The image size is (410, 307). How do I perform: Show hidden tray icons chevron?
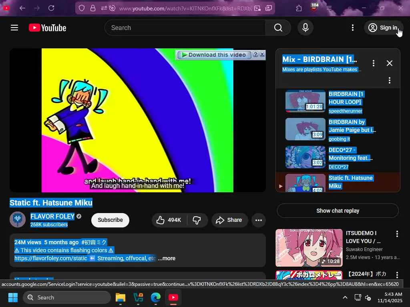[345, 297]
